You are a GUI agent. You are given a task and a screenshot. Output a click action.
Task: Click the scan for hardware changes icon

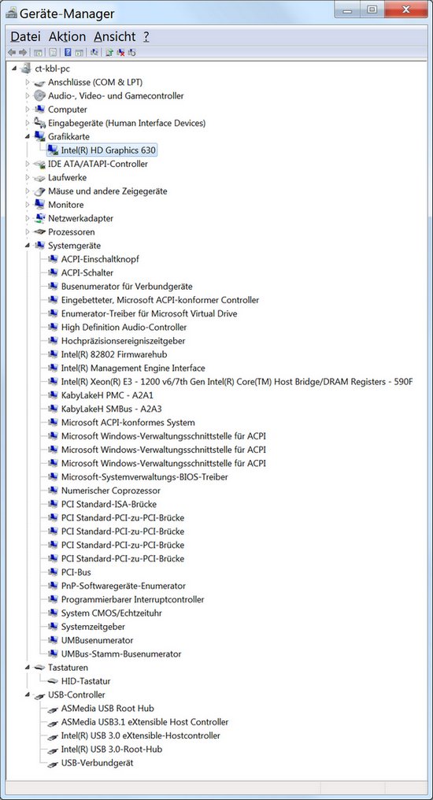(94, 52)
